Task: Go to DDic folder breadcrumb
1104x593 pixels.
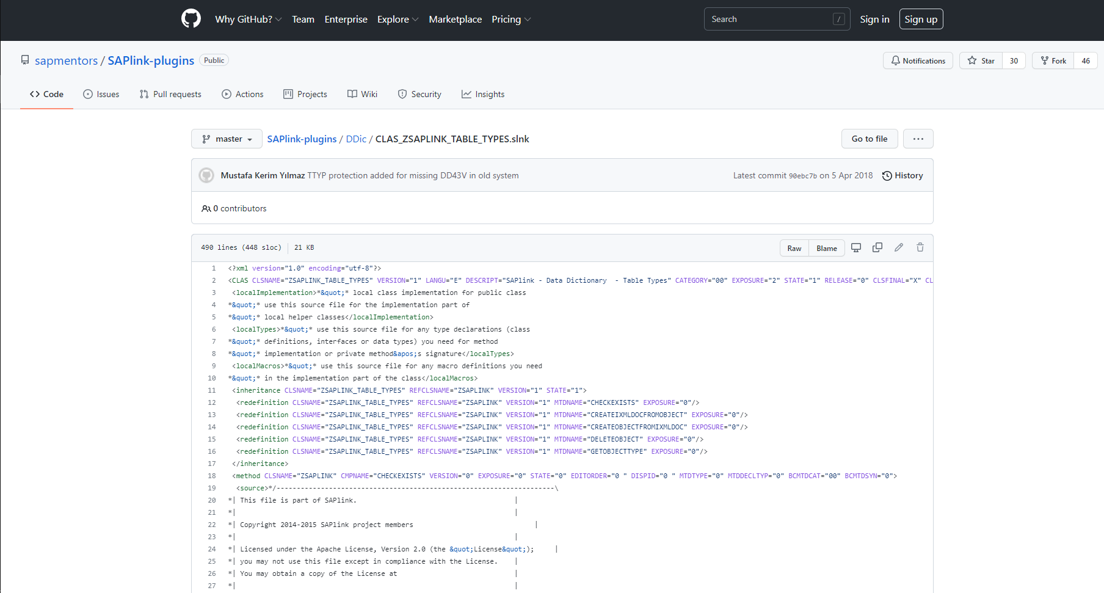Action: pos(356,139)
